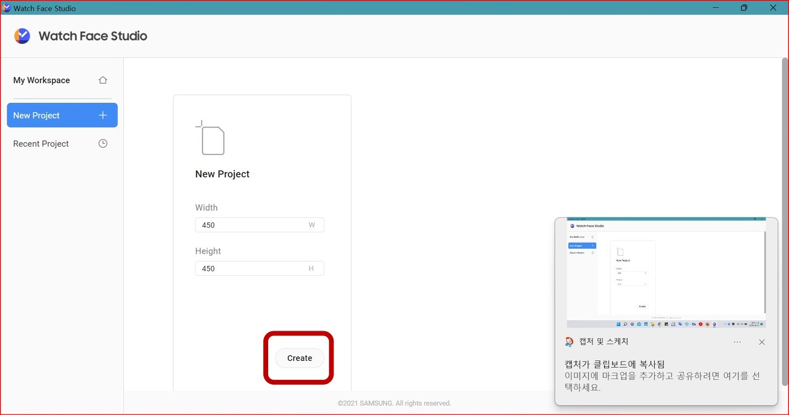
Task: Open the notification more options ellipsis
Action: click(737, 342)
